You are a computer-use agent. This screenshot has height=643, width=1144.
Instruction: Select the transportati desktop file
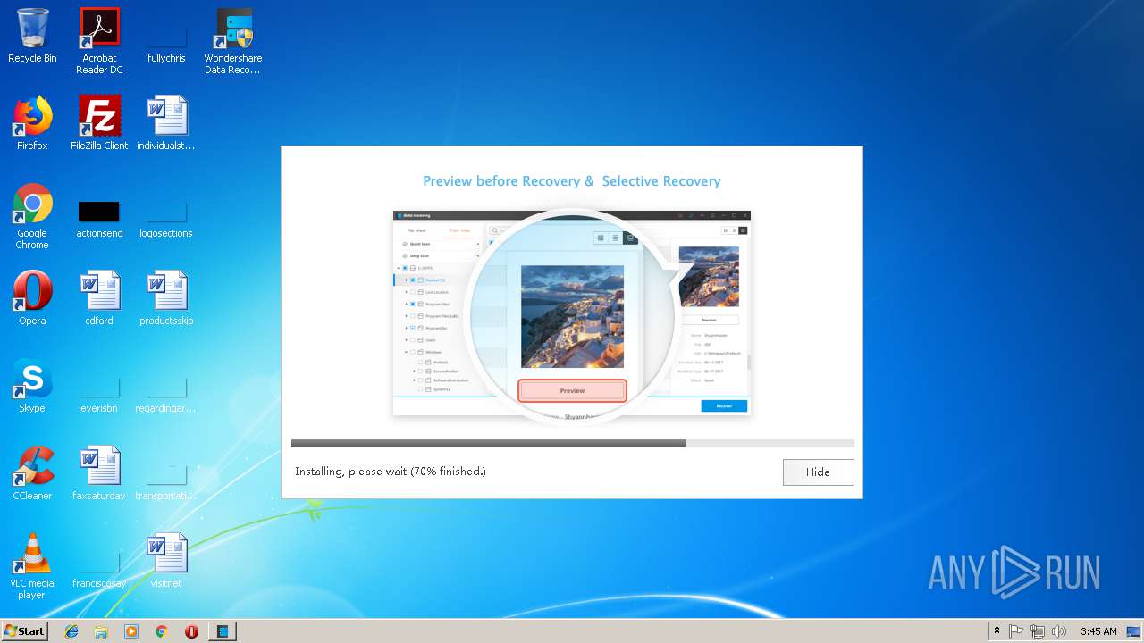pos(166,481)
